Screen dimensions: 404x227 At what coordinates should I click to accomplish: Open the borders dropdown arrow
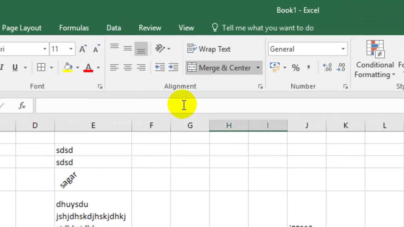[x=51, y=67]
